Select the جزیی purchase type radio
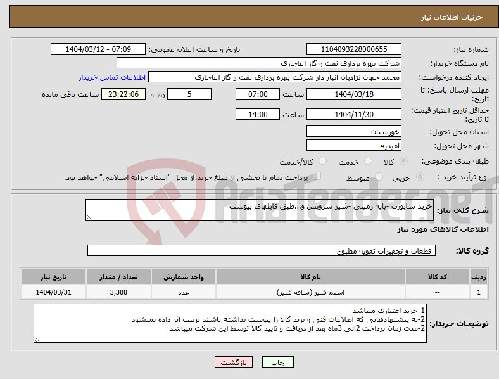 [x=420, y=176]
